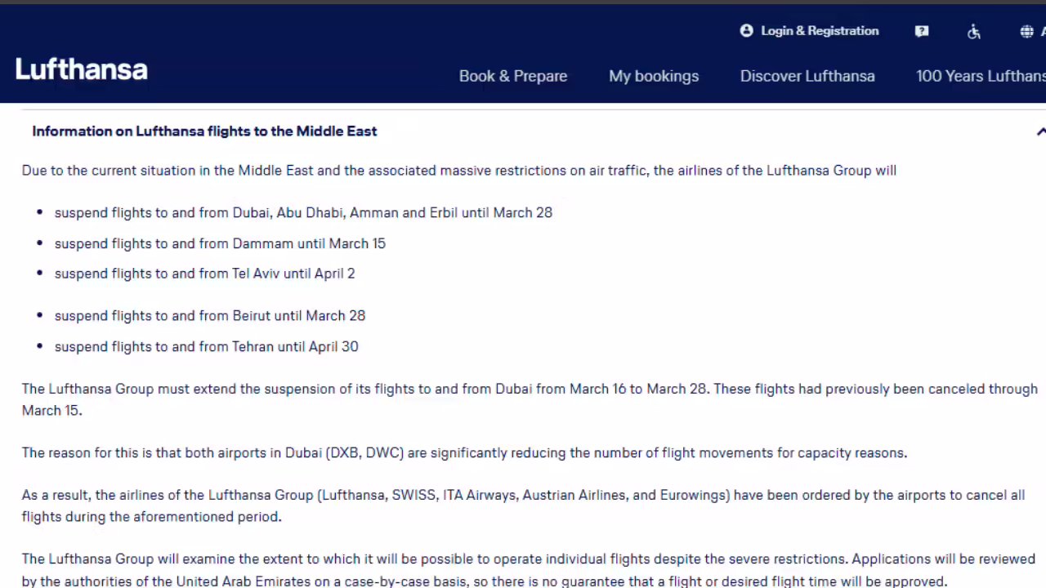Click the paragraph mentioning DXB and DWC airports
The image size is (1046, 588).
click(x=464, y=452)
